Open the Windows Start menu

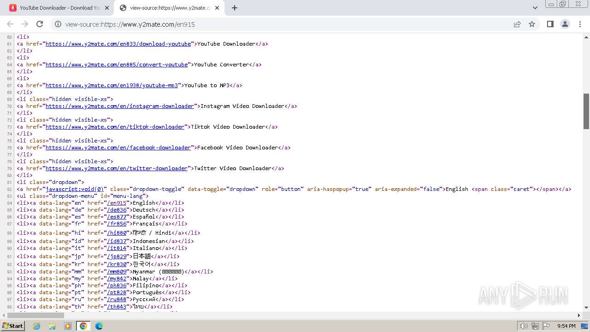point(13,326)
